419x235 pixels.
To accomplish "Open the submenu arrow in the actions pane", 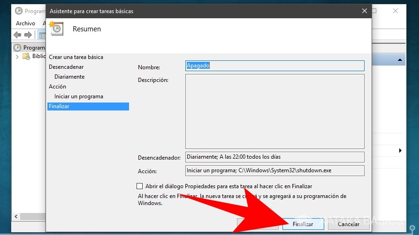I will tap(400, 150).
